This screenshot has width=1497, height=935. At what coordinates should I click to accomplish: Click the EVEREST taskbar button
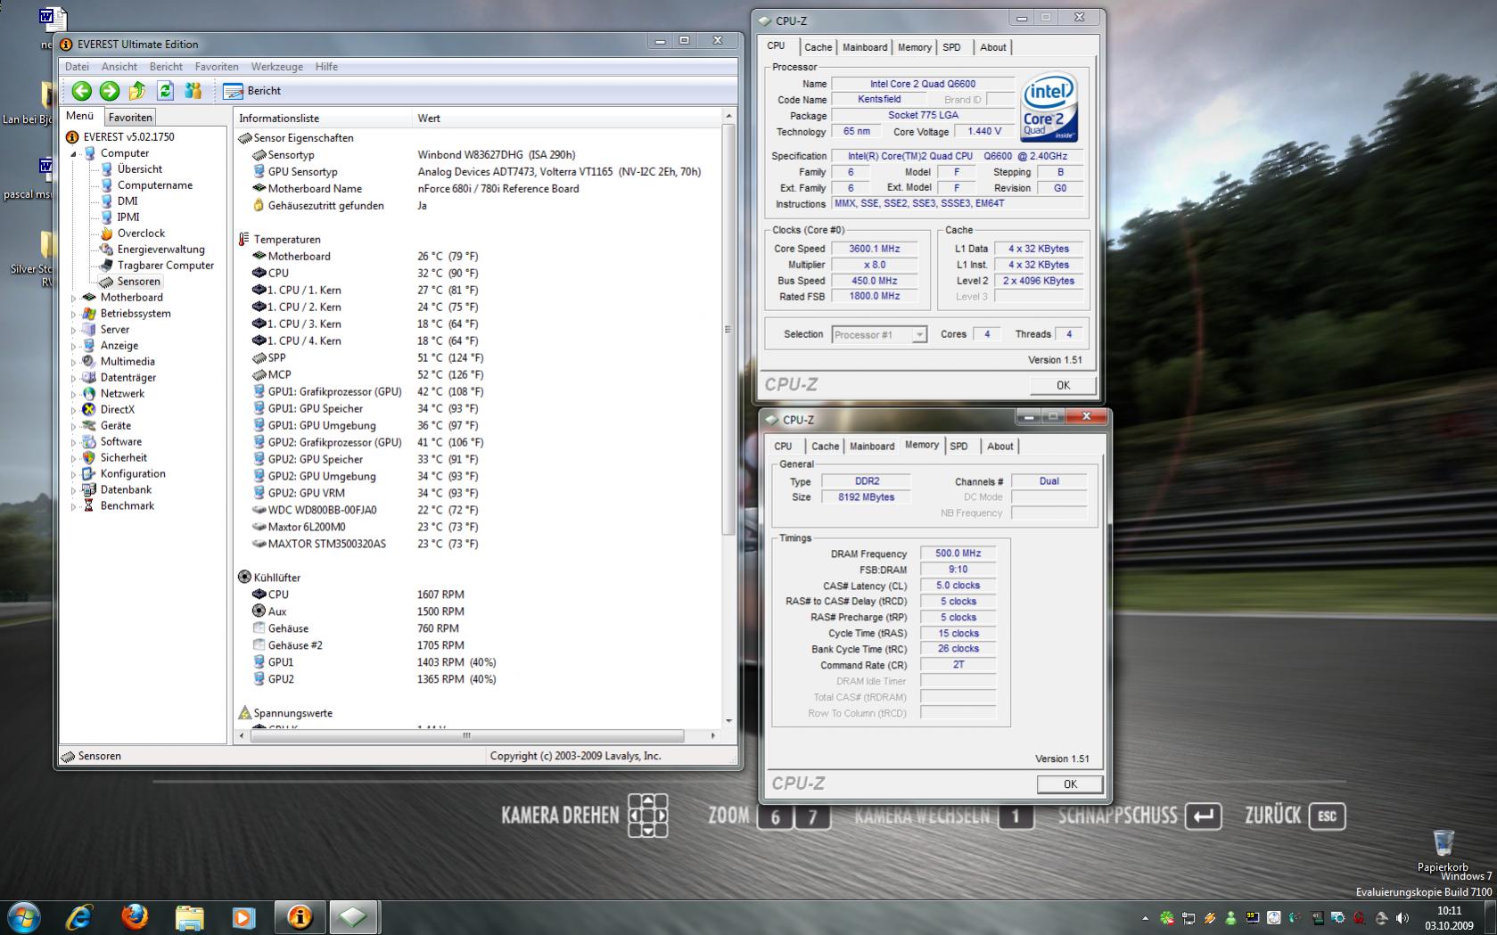[x=300, y=916]
